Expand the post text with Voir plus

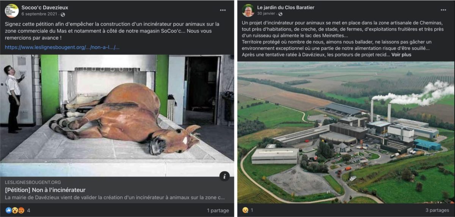click(x=401, y=54)
